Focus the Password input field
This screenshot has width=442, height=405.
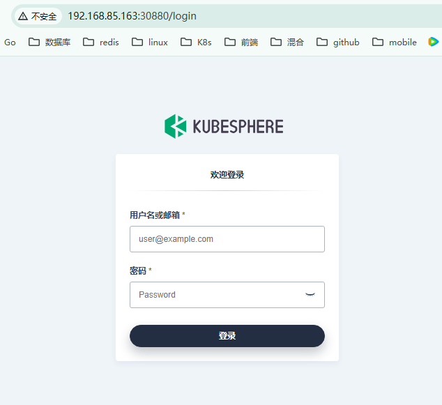click(227, 295)
